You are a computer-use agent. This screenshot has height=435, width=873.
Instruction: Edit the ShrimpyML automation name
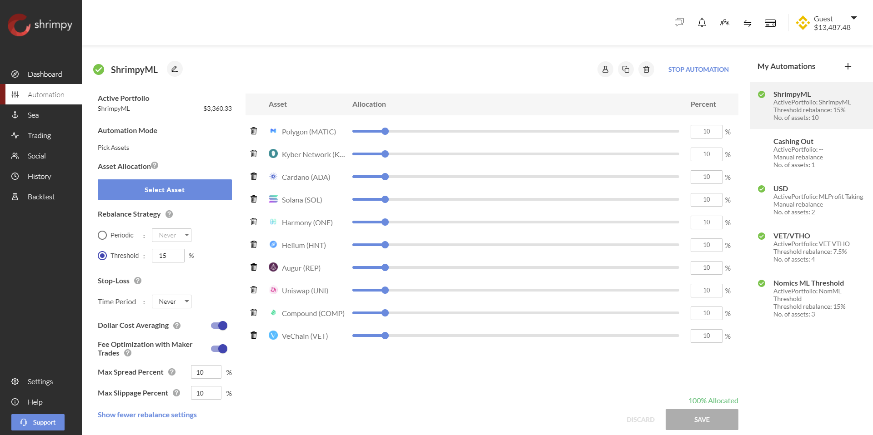pos(175,69)
